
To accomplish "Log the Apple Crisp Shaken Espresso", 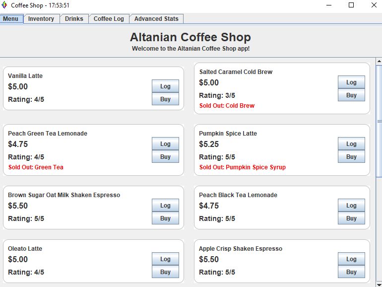I will (351, 259).
